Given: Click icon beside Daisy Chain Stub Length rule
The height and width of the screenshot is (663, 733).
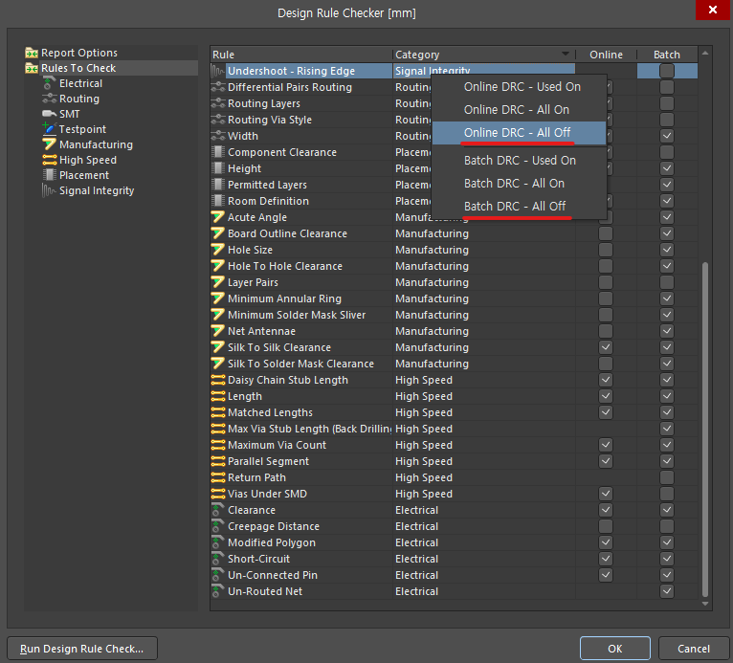Looking at the screenshot, I should point(218,380).
